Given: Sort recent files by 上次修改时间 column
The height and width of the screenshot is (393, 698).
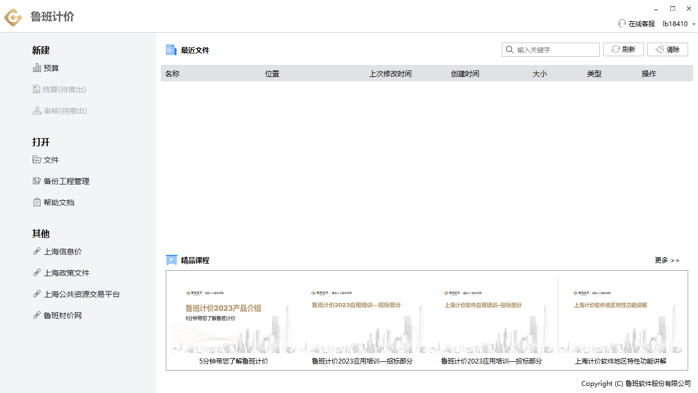Looking at the screenshot, I should (x=390, y=74).
